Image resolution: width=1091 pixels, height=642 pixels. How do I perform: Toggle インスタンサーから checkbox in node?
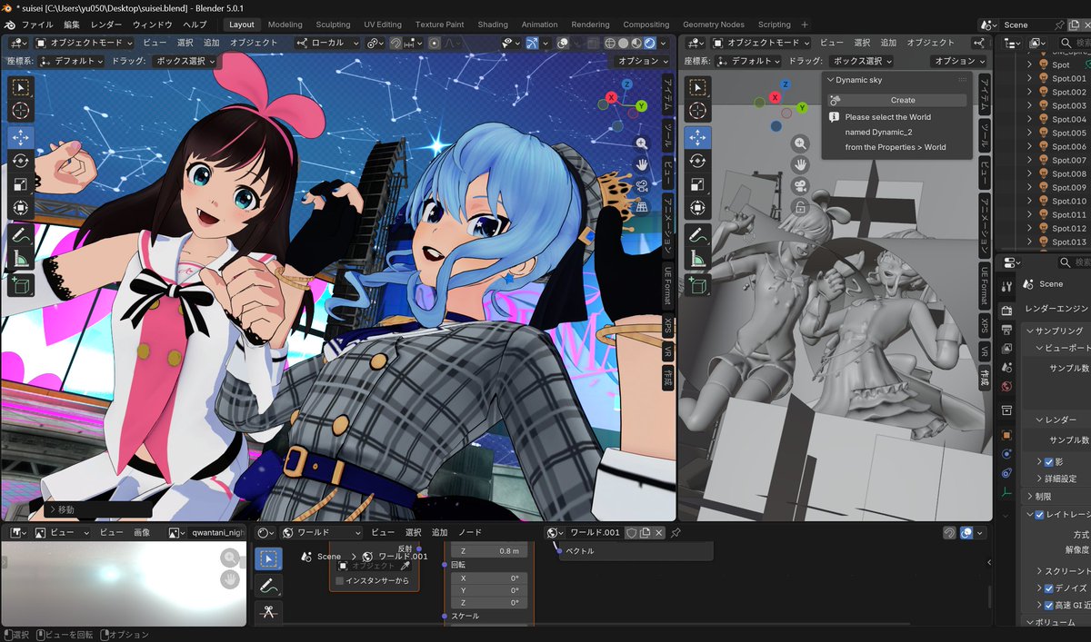[340, 580]
